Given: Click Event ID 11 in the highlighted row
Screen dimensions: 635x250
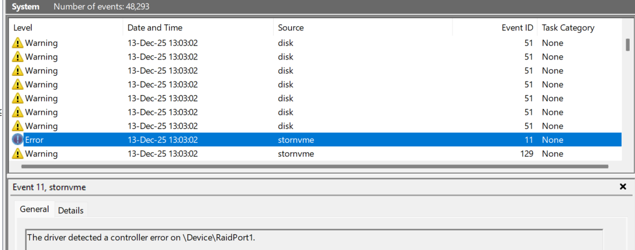Looking at the screenshot, I should tap(528, 140).
